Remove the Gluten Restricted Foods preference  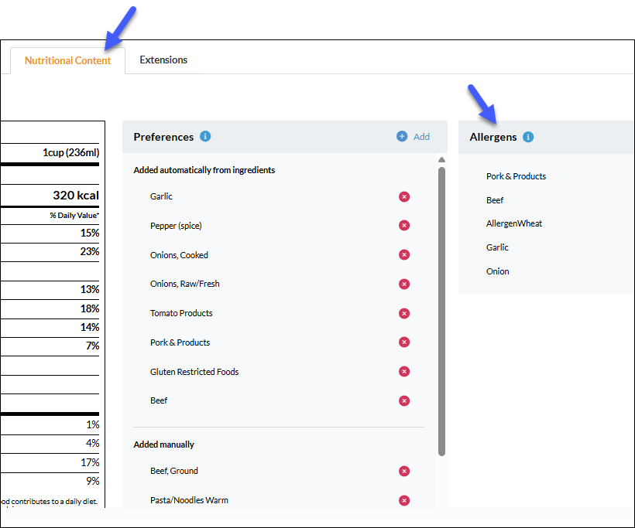[403, 371]
